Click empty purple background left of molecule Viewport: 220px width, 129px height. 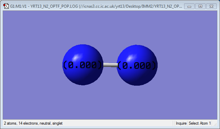32,64
